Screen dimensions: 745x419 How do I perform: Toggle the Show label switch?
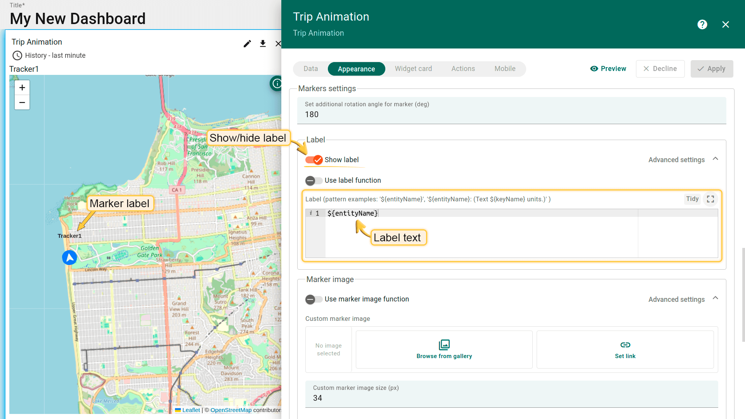314,160
